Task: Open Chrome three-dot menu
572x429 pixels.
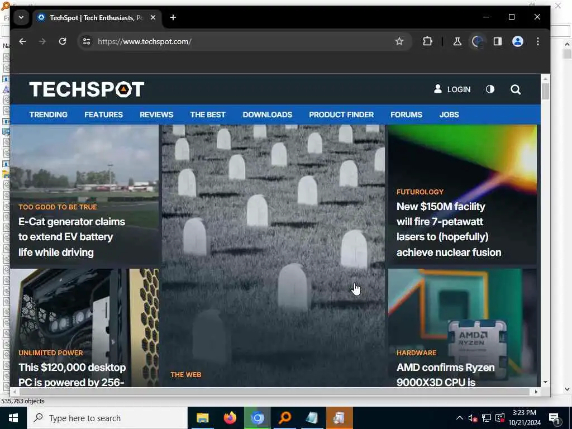Action: pyautogui.click(x=538, y=41)
